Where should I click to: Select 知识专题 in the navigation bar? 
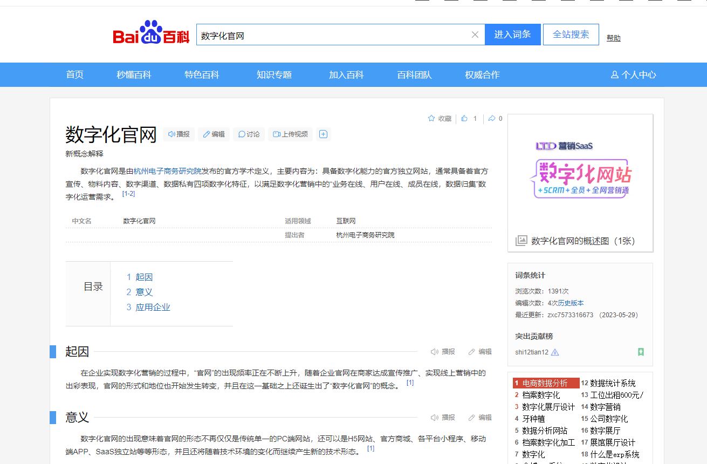click(274, 75)
